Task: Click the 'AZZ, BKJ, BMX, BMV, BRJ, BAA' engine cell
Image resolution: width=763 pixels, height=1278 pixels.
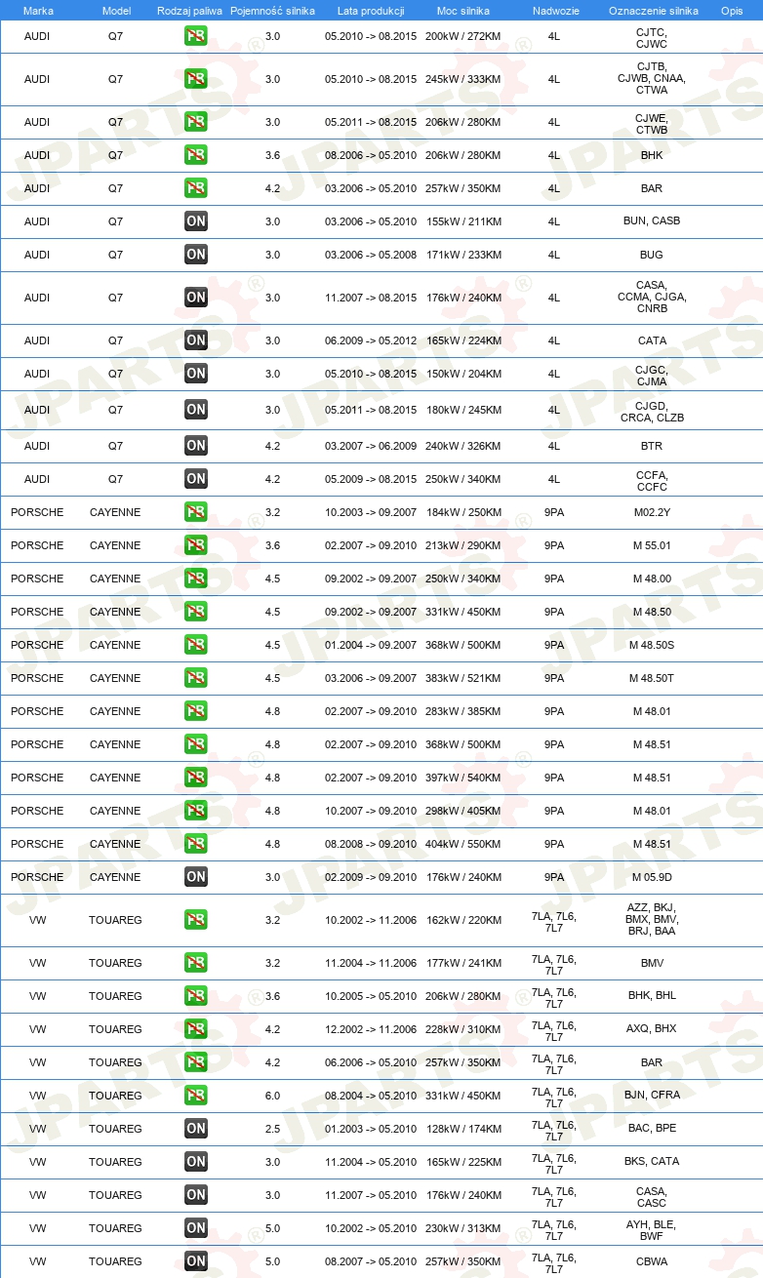Action: (652, 919)
